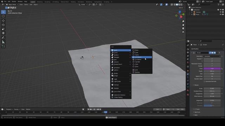Open Playback dropdown in timeline
Image resolution: width=225 pixels, height=126 pixels.
click(x=9, y=109)
